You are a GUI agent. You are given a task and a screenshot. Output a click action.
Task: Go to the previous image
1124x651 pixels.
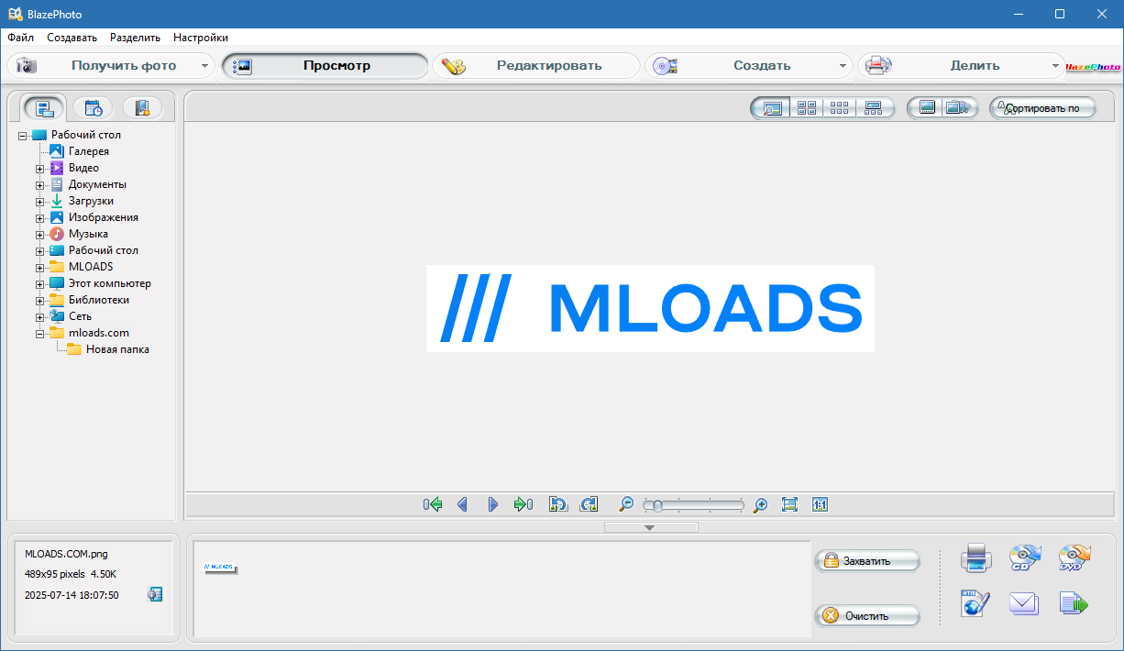click(x=462, y=504)
